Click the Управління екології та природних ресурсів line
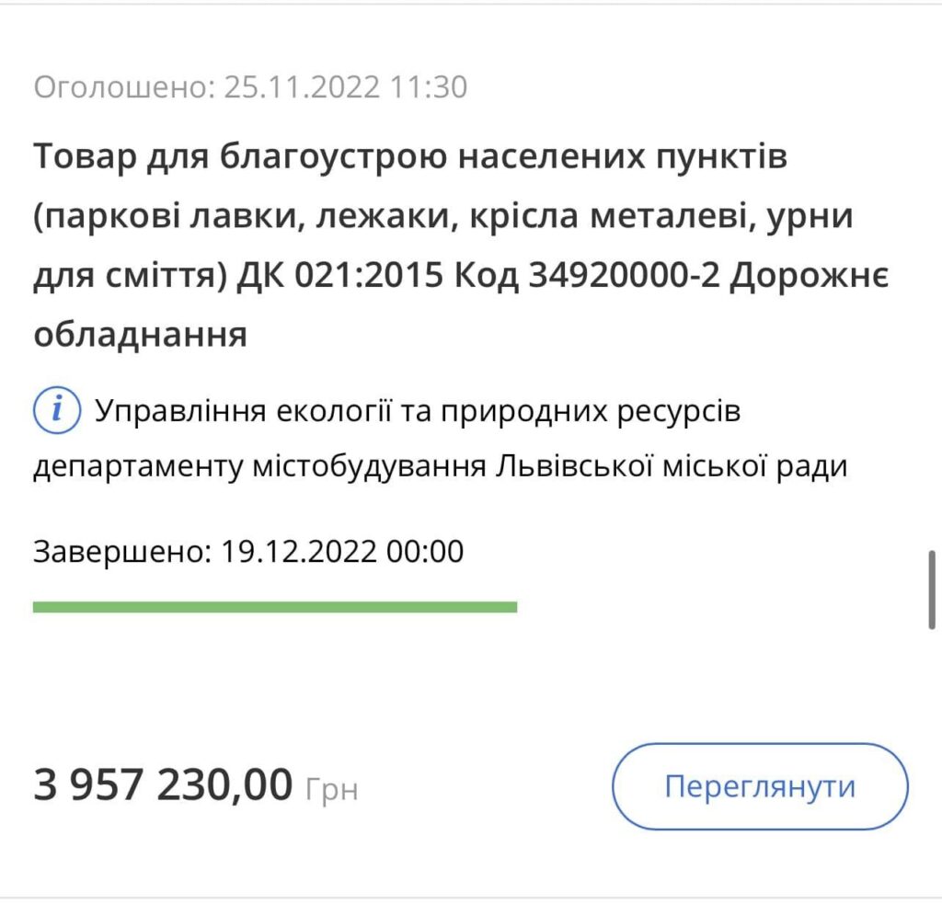942x904 pixels. 418,411
